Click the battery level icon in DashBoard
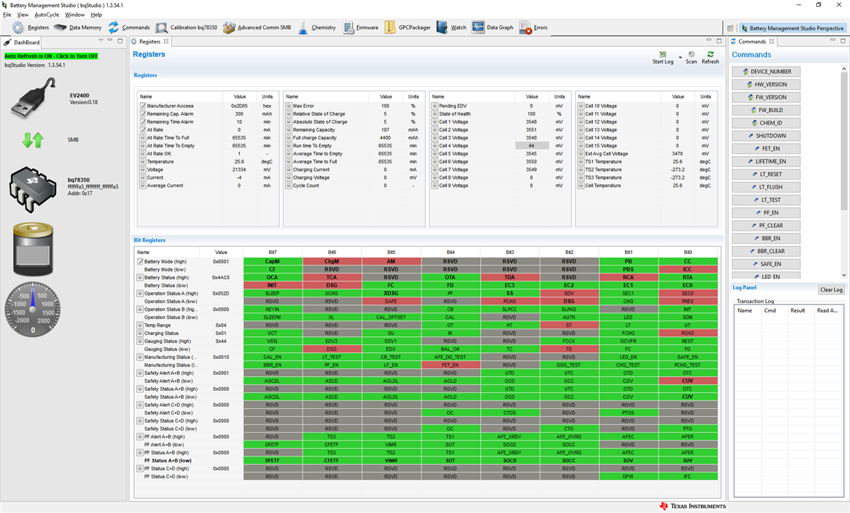850x513 pixels. (32, 249)
